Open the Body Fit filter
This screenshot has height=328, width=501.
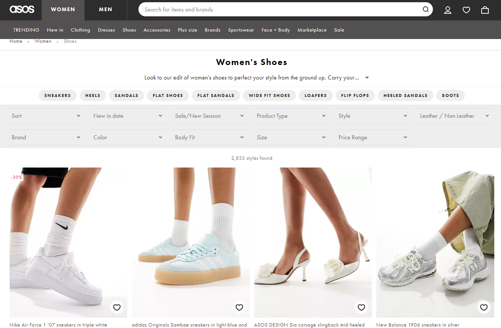[210, 137]
